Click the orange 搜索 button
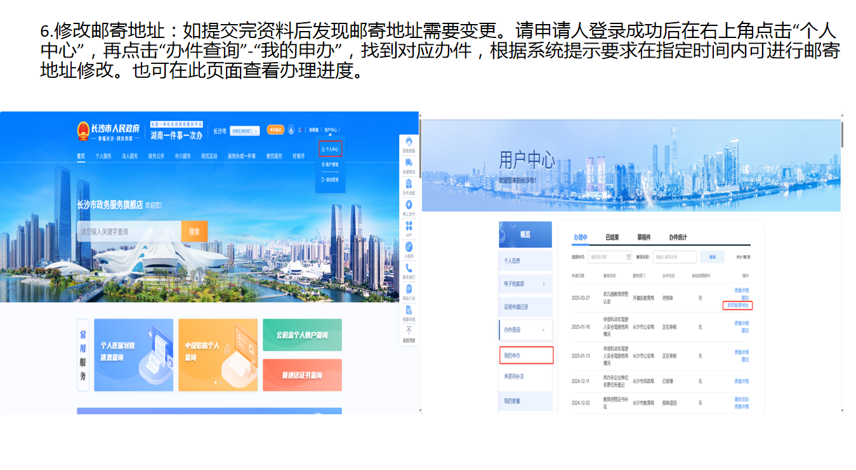Screen dimensions: 856x470 [194, 232]
